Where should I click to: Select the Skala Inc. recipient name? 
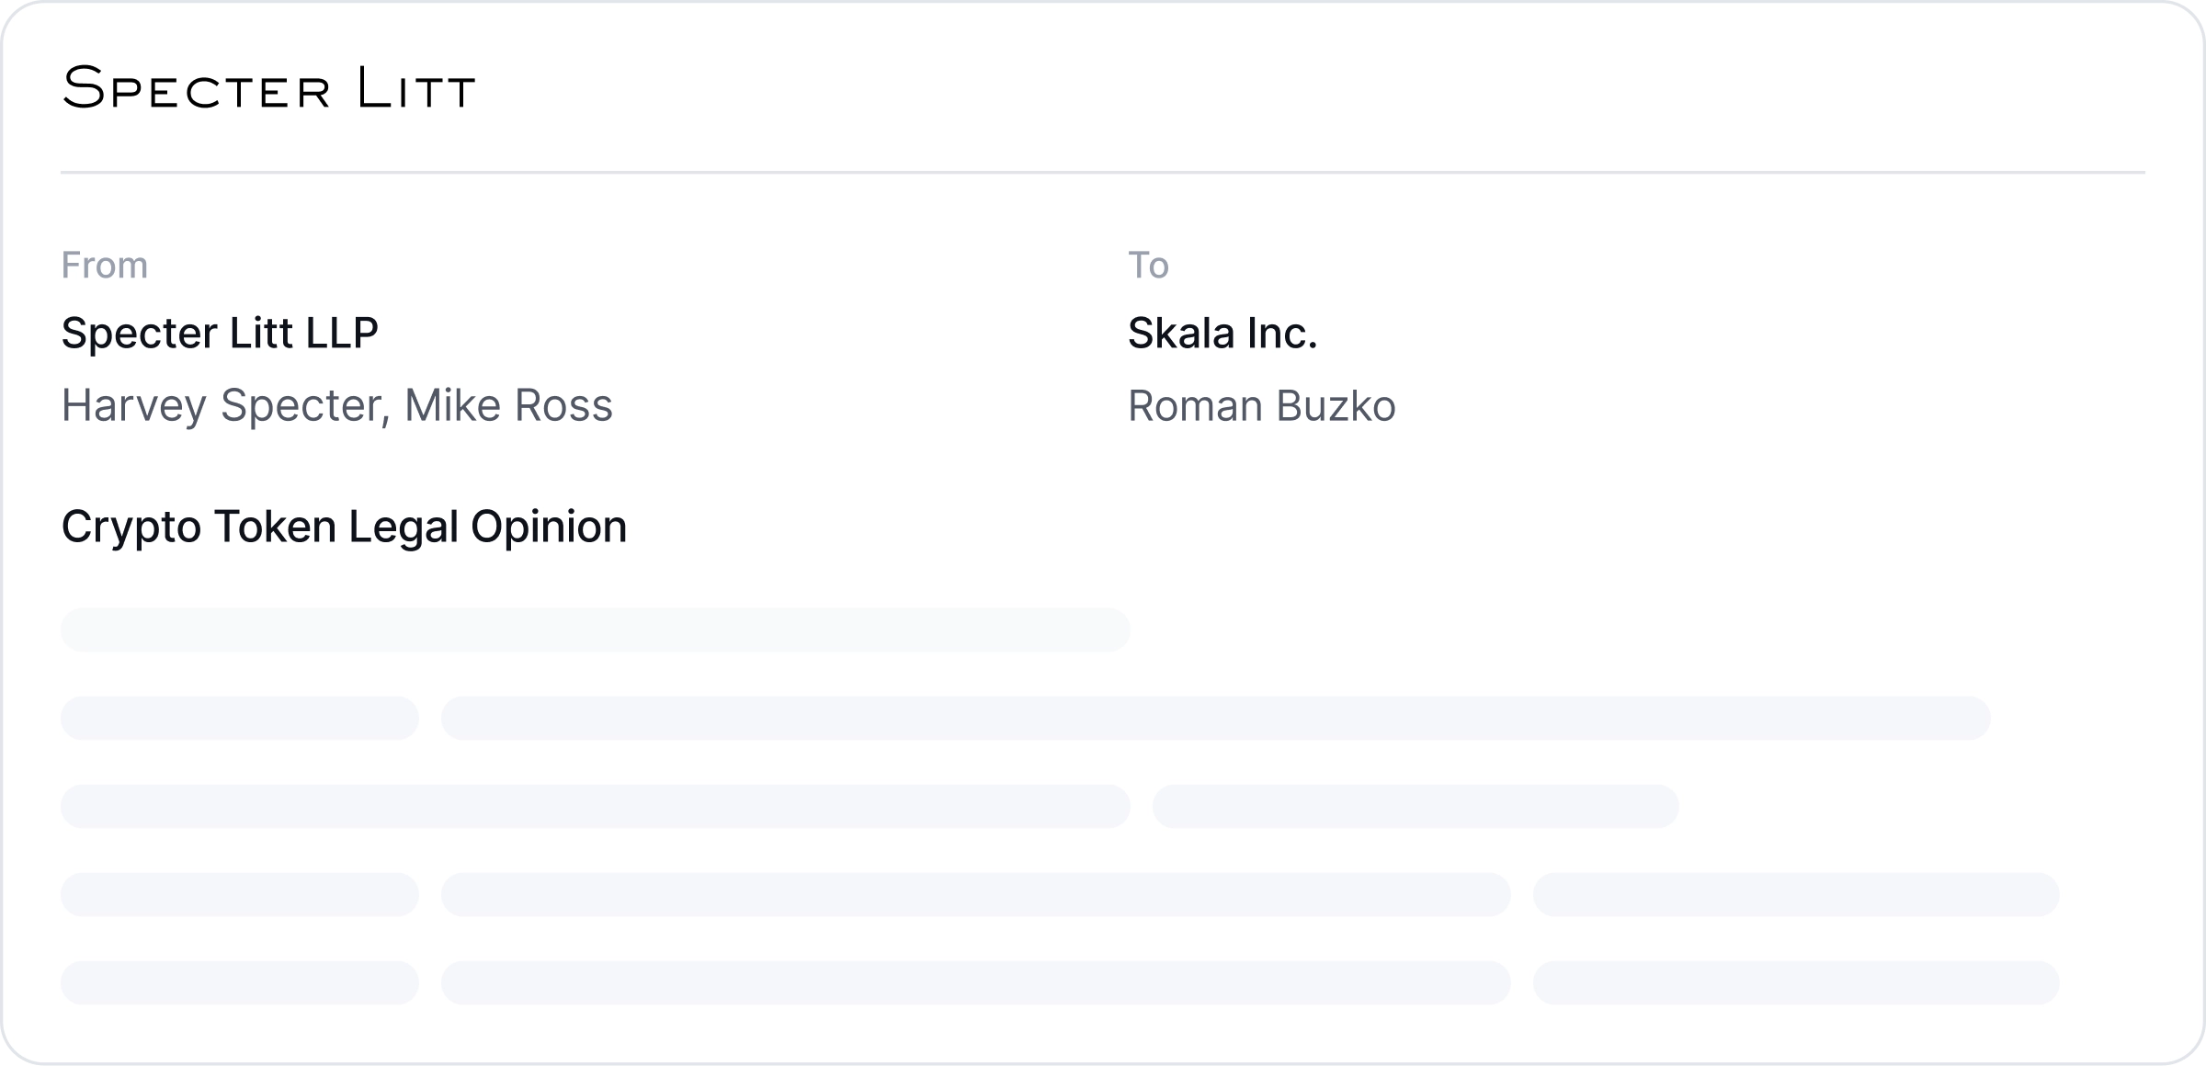[1222, 333]
